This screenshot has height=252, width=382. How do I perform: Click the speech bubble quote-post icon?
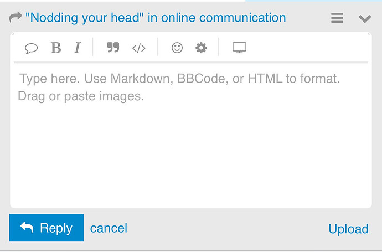(x=32, y=48)
